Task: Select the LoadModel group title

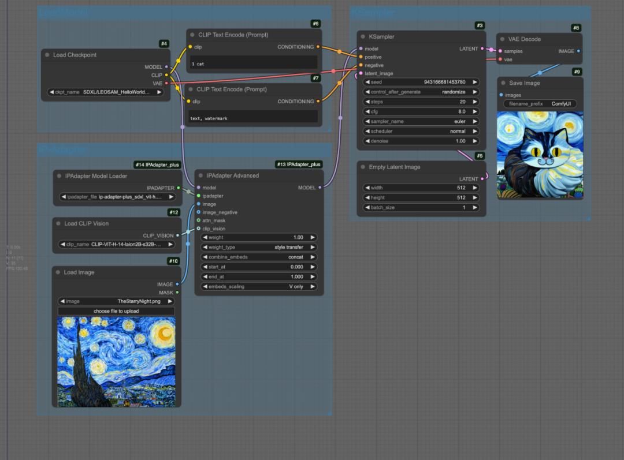Action: click(63, 12)
